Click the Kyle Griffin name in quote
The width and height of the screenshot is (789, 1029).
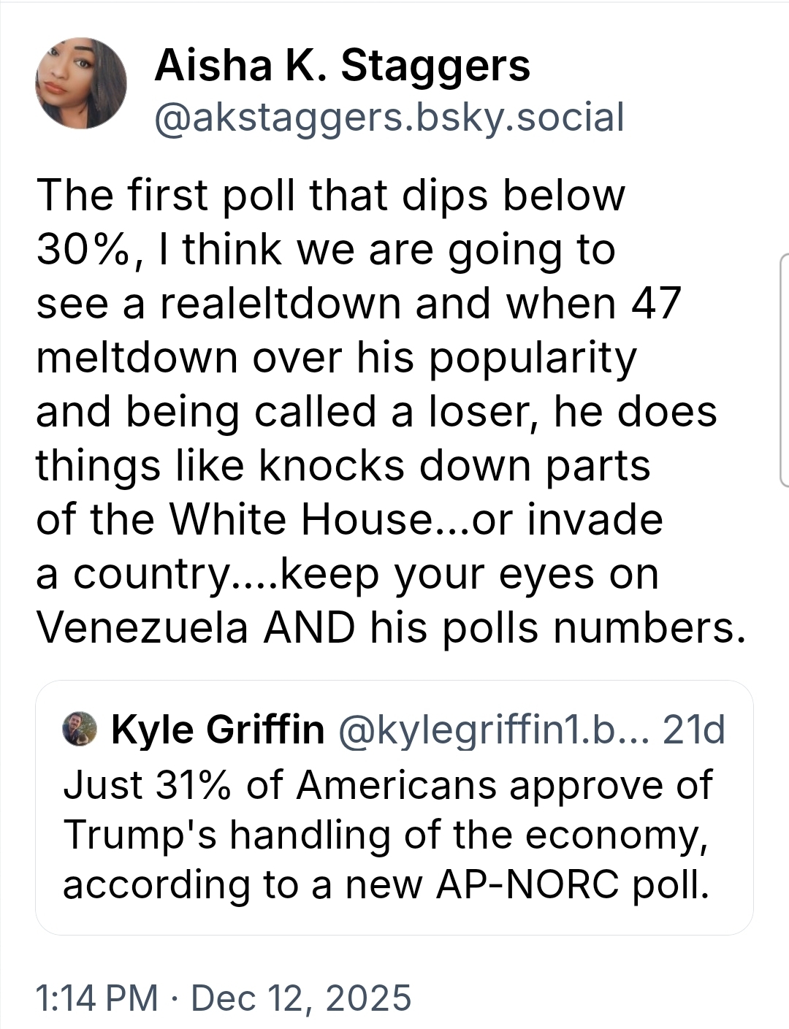(x=218, y=729)
